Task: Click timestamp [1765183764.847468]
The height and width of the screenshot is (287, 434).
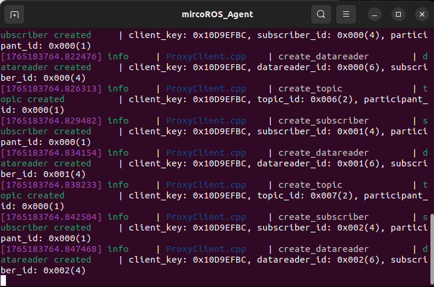Action: [51, 249]
